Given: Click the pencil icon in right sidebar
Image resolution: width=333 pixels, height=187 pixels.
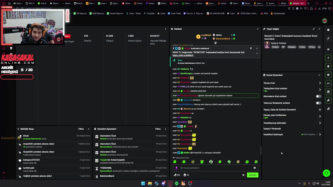Looking at the screenshot, I should [328, 38].
